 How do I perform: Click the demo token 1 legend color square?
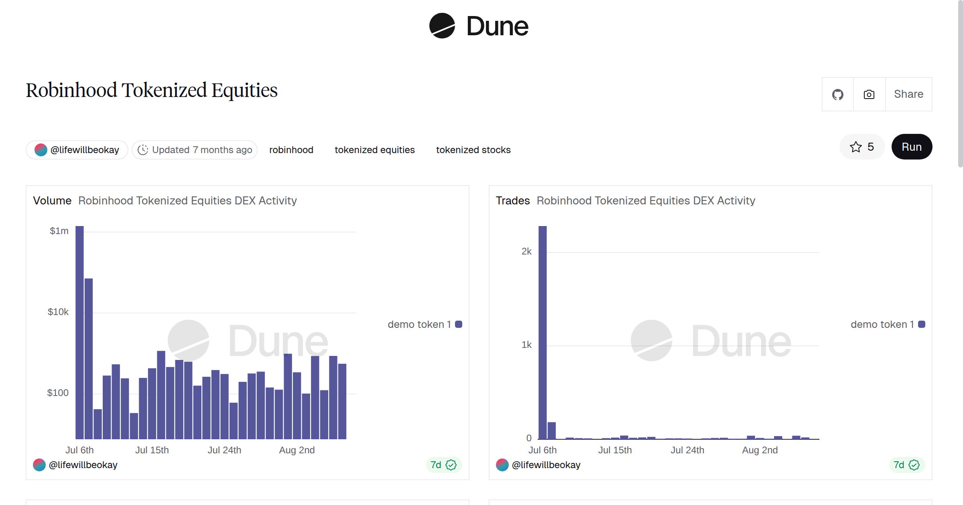[459, 324]
